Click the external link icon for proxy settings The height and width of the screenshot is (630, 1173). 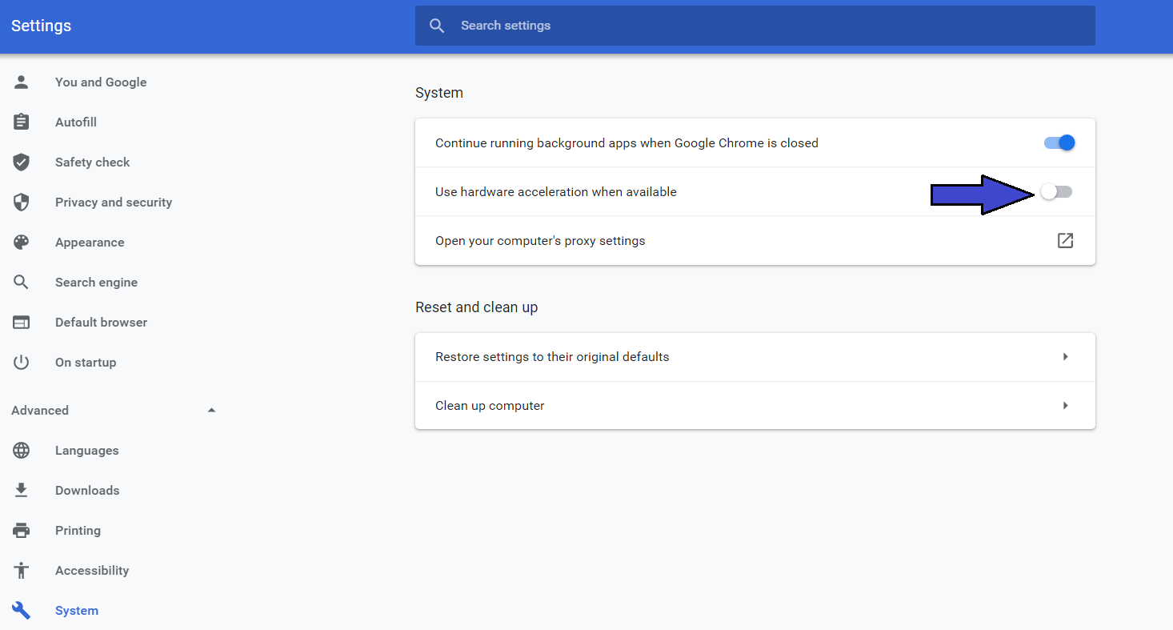tap(1065, 240)
